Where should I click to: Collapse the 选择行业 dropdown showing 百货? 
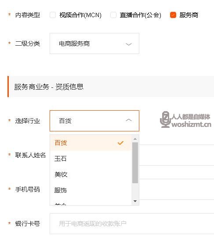point(94,121)
